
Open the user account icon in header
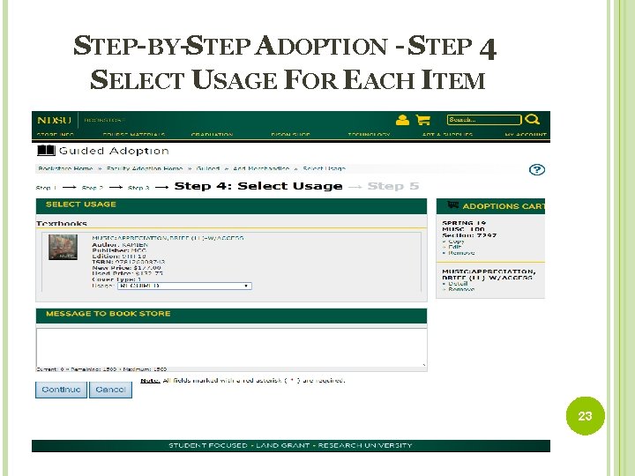(402, 120)
